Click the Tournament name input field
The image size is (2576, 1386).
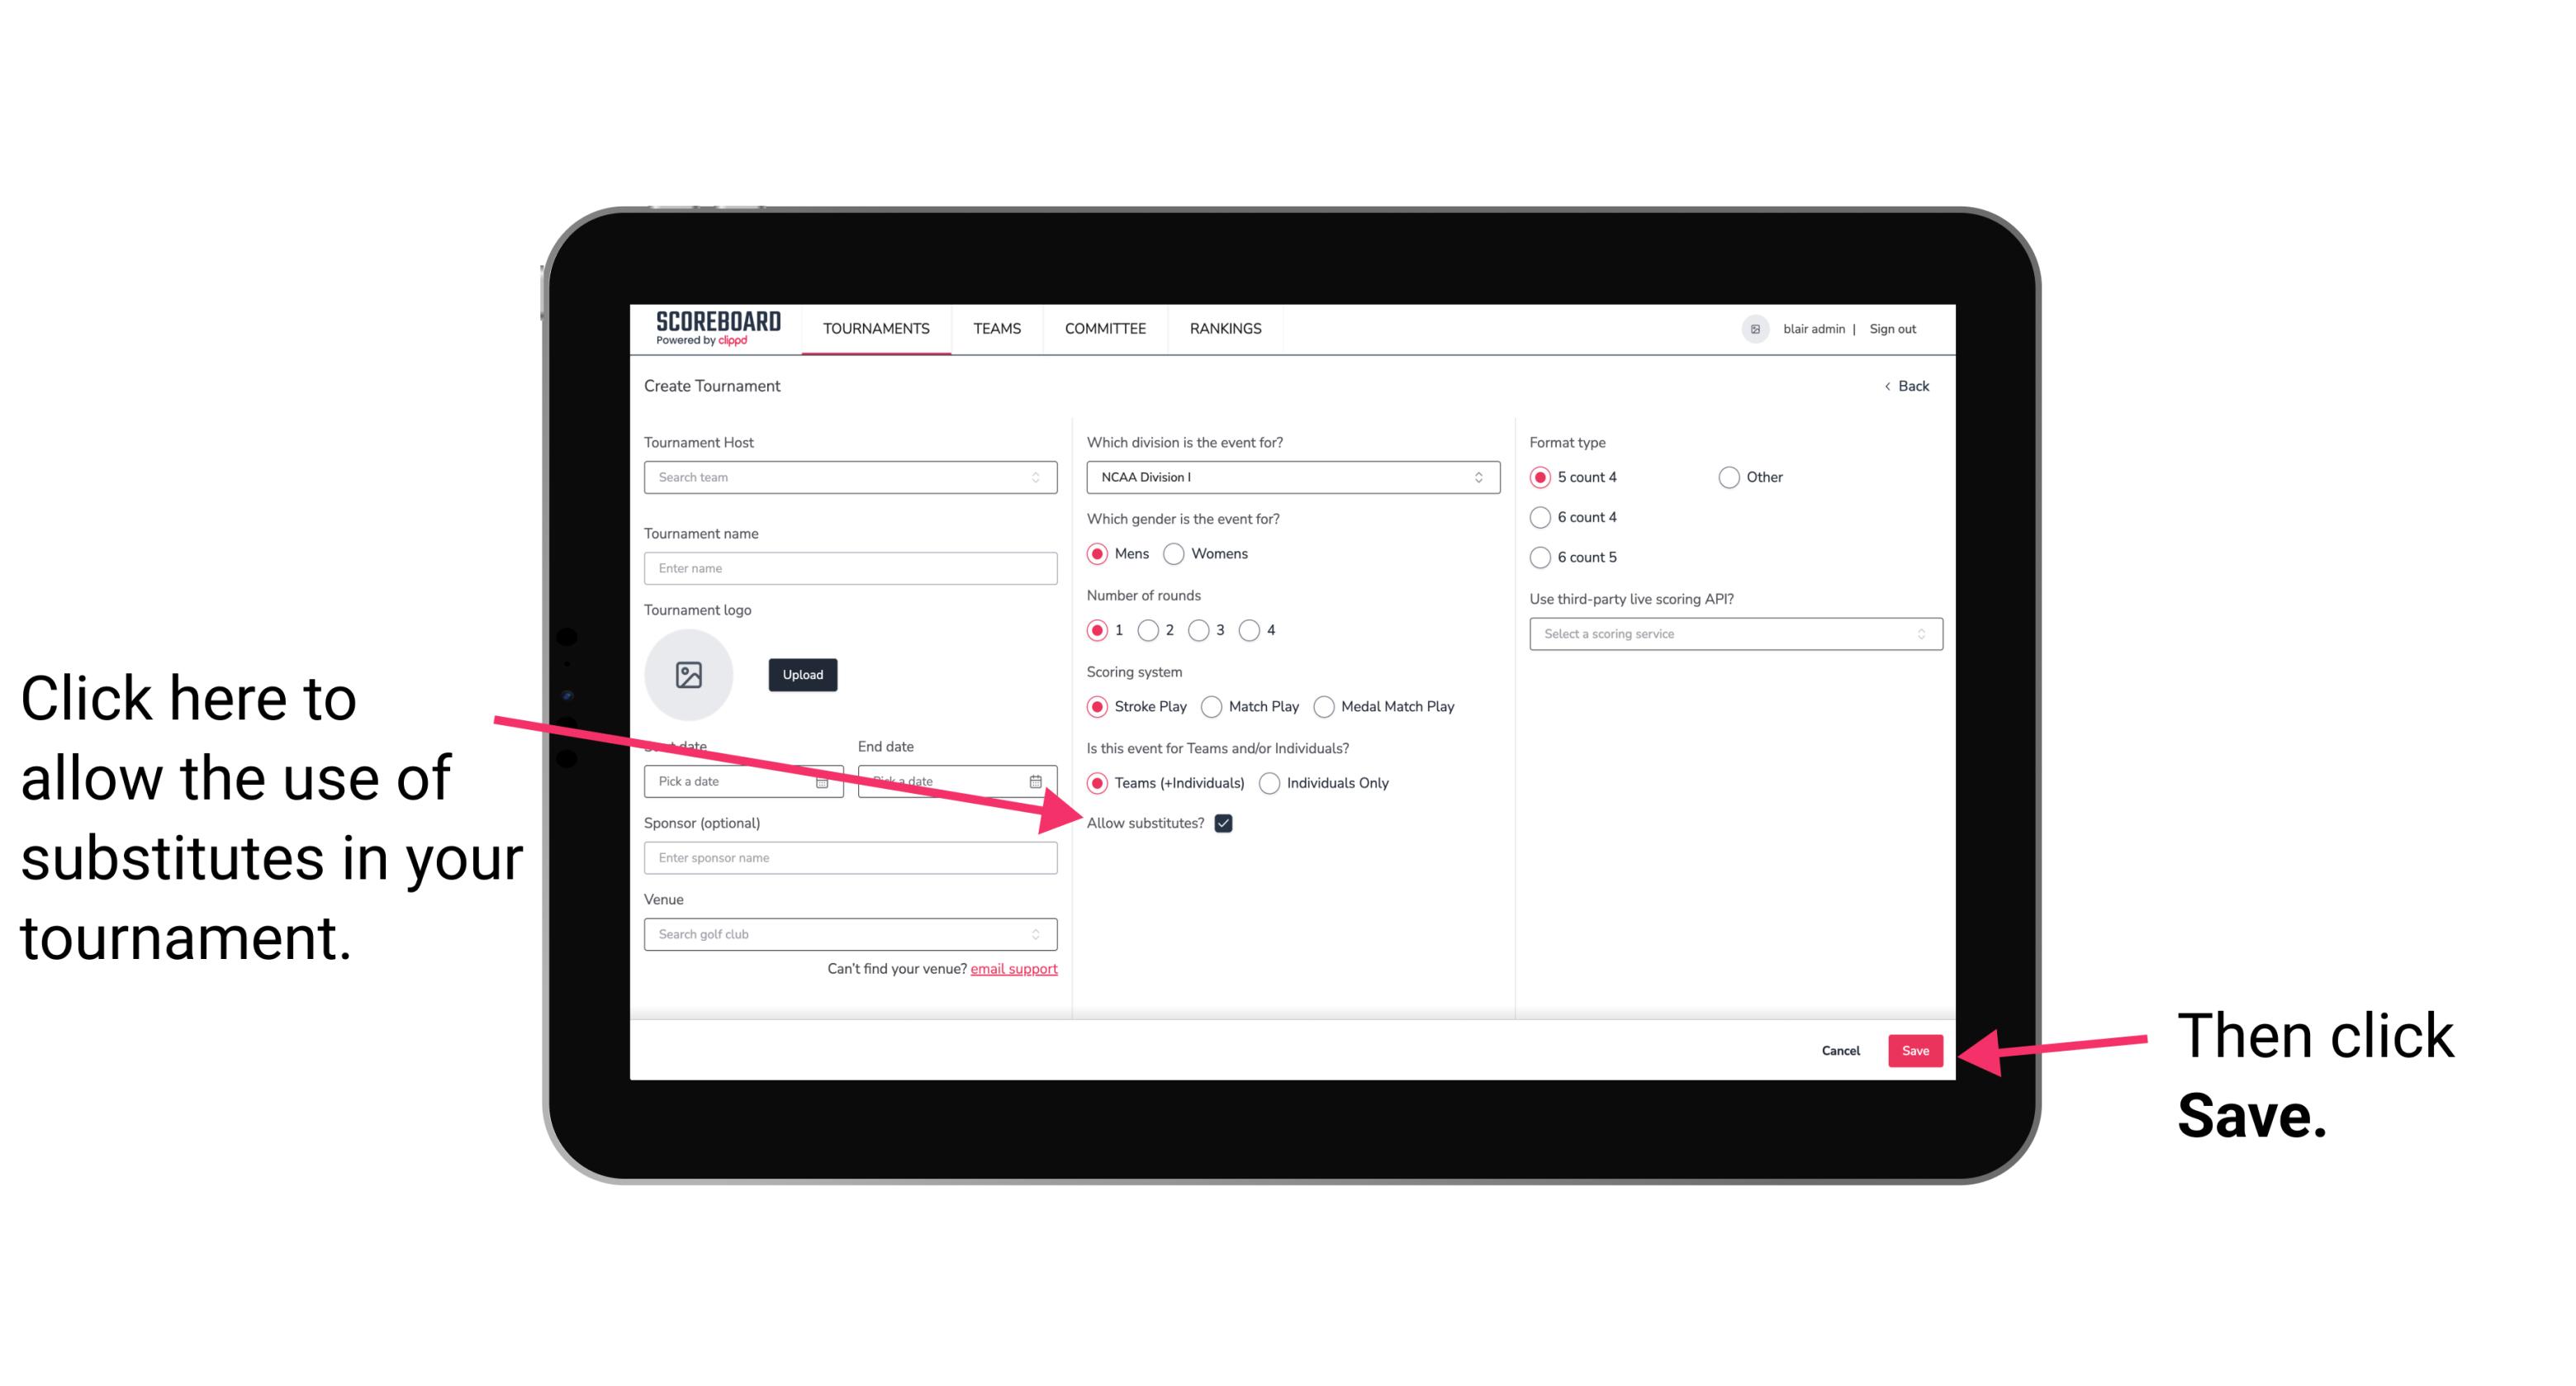852,568
